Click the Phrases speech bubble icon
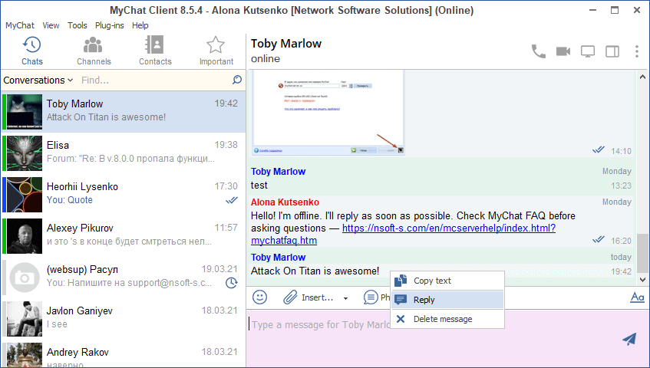The width and height of the screenshot is (650, 368). [x=371, y=297]
